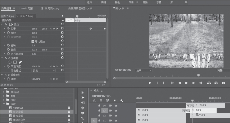This screenshot has height=123, width=230.
Task: Mark In point in Program monitor
Action: coord(157,83)
